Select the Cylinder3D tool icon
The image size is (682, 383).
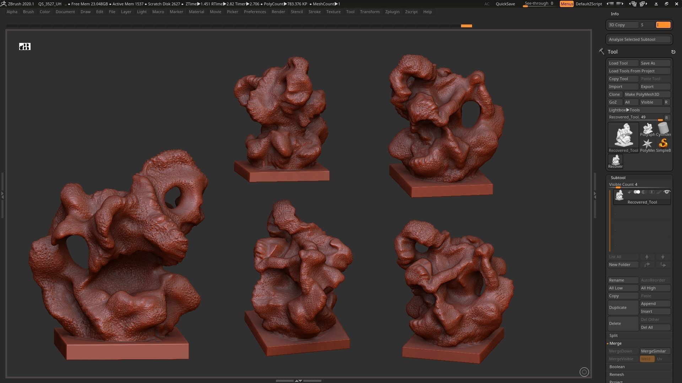click(x=663, y=129)
